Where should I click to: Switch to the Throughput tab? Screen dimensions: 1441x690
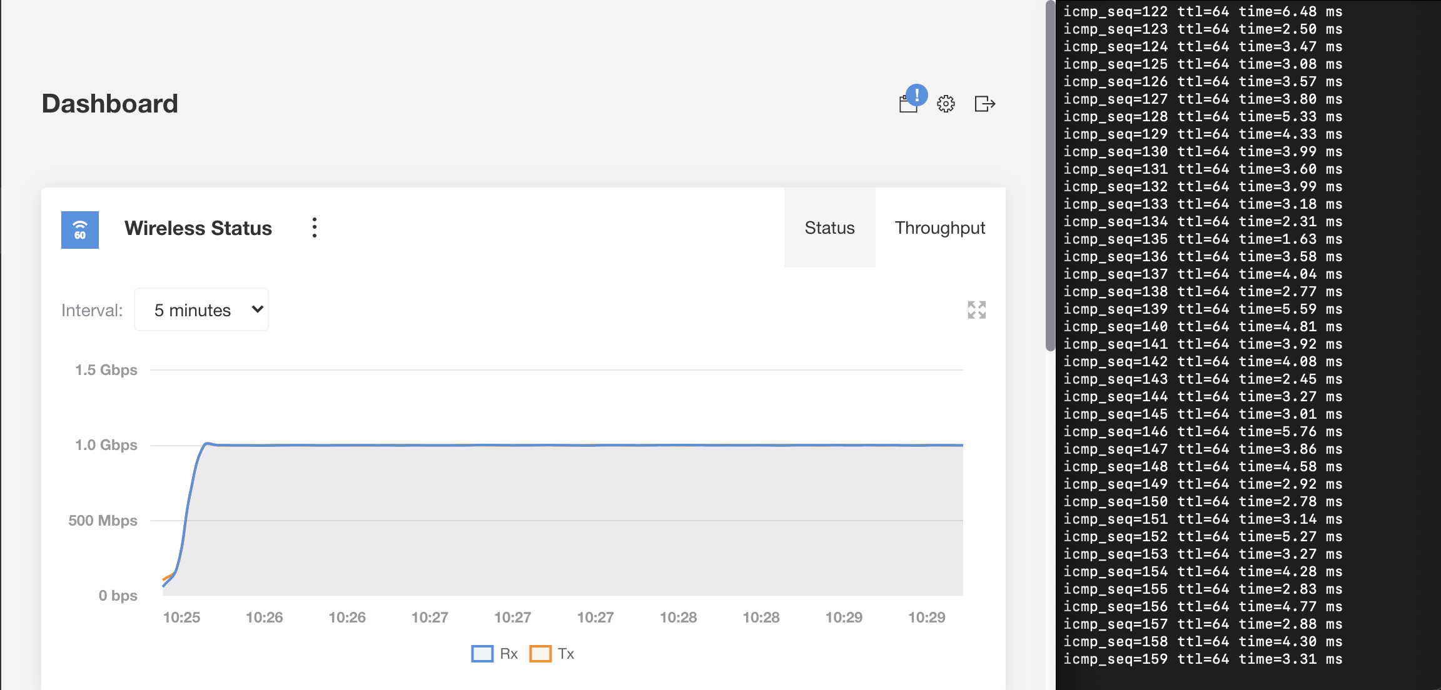939,228
